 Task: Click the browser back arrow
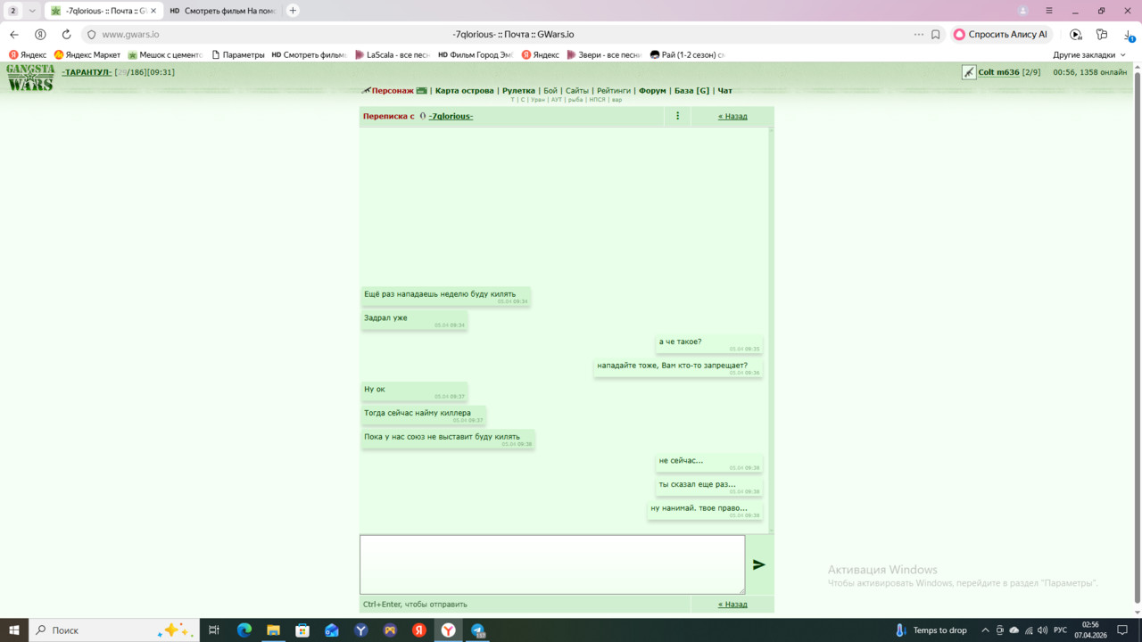14,35
